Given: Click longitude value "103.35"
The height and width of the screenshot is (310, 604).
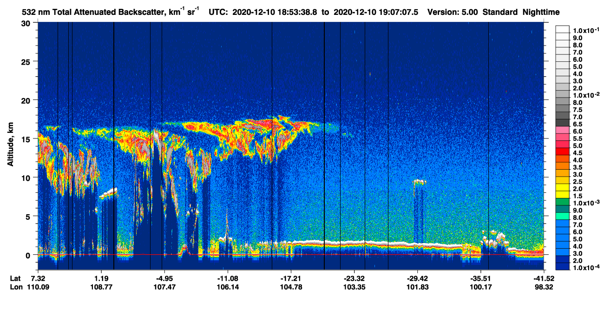Looking at the screenshot, I should (x=354, y=287).
